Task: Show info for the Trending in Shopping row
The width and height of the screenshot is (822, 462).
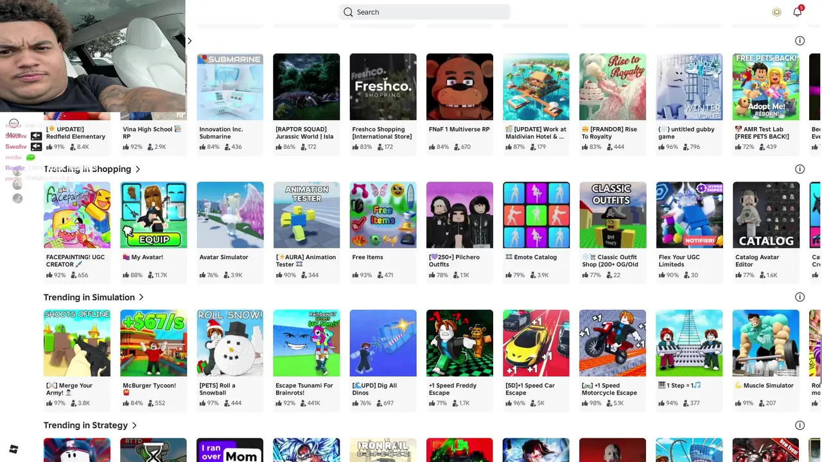Action: (x=800, y=169)
